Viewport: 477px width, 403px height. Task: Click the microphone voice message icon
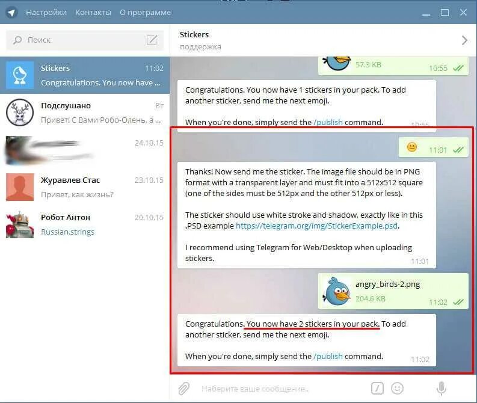pos(442,389)
